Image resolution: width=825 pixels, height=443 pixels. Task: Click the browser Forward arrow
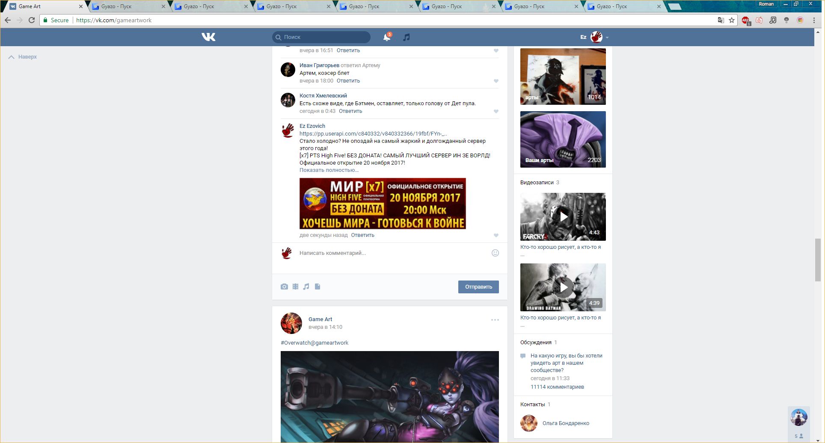pyautogui.click(x=20, y=20)
